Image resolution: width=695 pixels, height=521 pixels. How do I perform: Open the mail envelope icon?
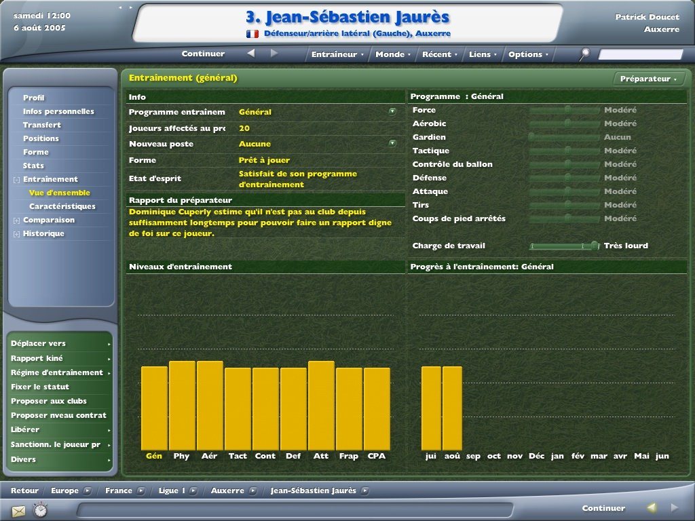click(x=18, y=511)
